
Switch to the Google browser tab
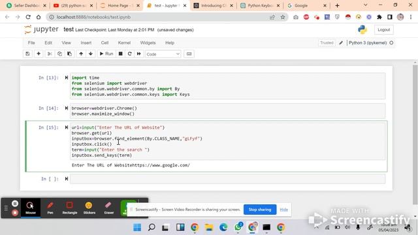pyautogui.click(x=306, y=6)
